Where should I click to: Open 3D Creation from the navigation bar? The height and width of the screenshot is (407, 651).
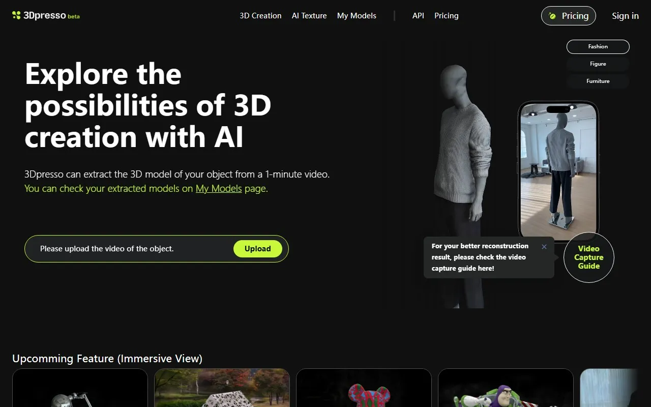tap(260, 16)
